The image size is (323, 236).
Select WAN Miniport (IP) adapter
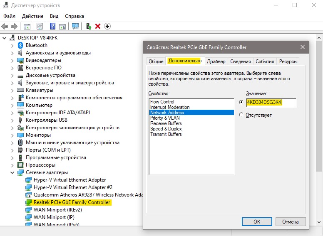(x=54, y=217)
